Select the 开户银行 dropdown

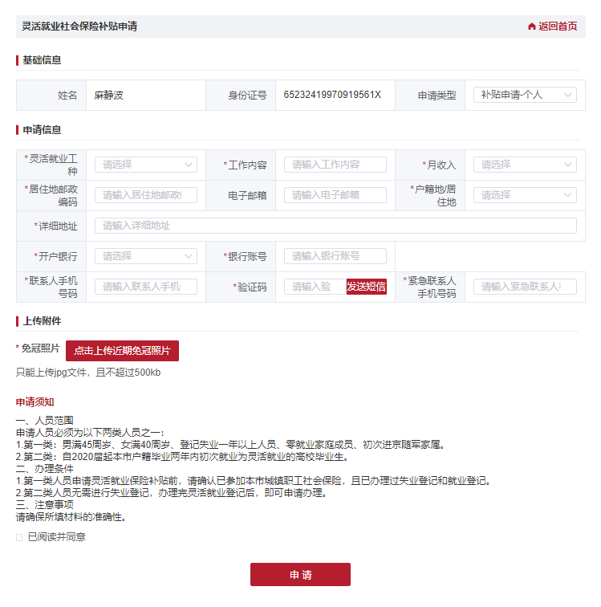145,256
